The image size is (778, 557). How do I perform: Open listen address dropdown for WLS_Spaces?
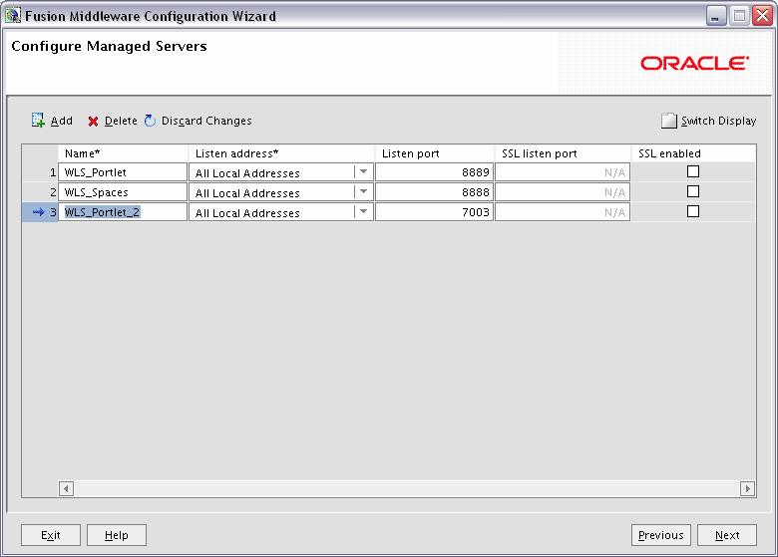tap(364, 191)
